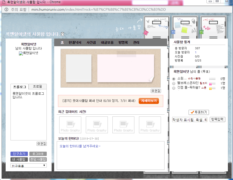This screenshot has height=180, width=233.
Task: Click the 웃대 사물함 handwritten logo
Action: pos(128,28)
